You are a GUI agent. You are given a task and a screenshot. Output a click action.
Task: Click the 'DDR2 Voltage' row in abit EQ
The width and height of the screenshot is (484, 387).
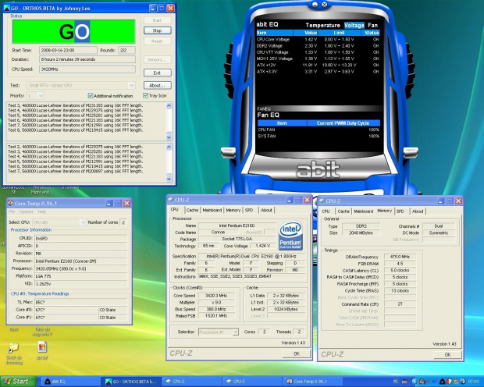point(318,46)
